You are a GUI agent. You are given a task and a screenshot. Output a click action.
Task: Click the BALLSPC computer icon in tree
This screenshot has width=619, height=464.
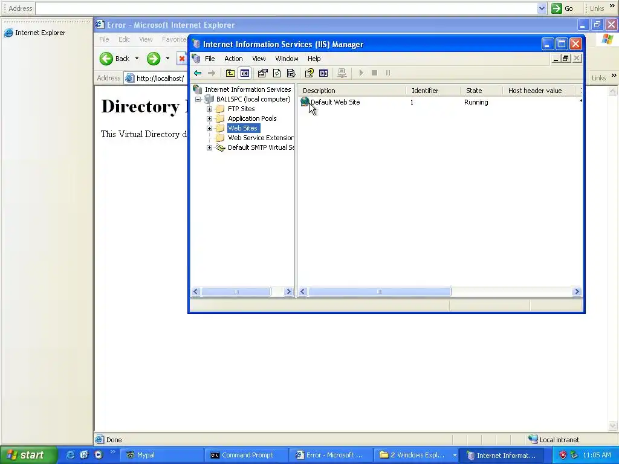click(209, 99)
